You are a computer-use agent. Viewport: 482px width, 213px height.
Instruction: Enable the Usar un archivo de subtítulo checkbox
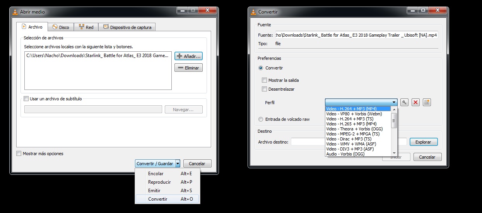pyautogui.click(x=26, y=99)
